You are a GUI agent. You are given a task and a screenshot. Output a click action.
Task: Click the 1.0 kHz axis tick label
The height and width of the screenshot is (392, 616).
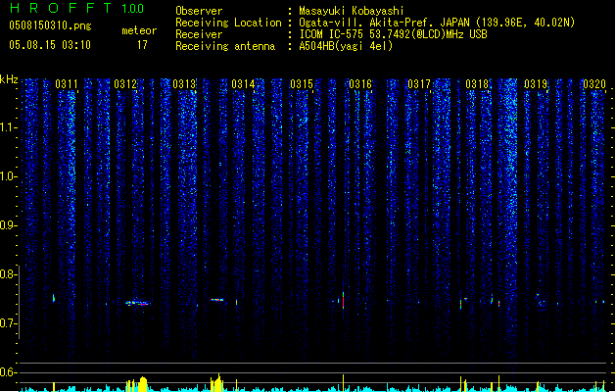tap(8, 176)
